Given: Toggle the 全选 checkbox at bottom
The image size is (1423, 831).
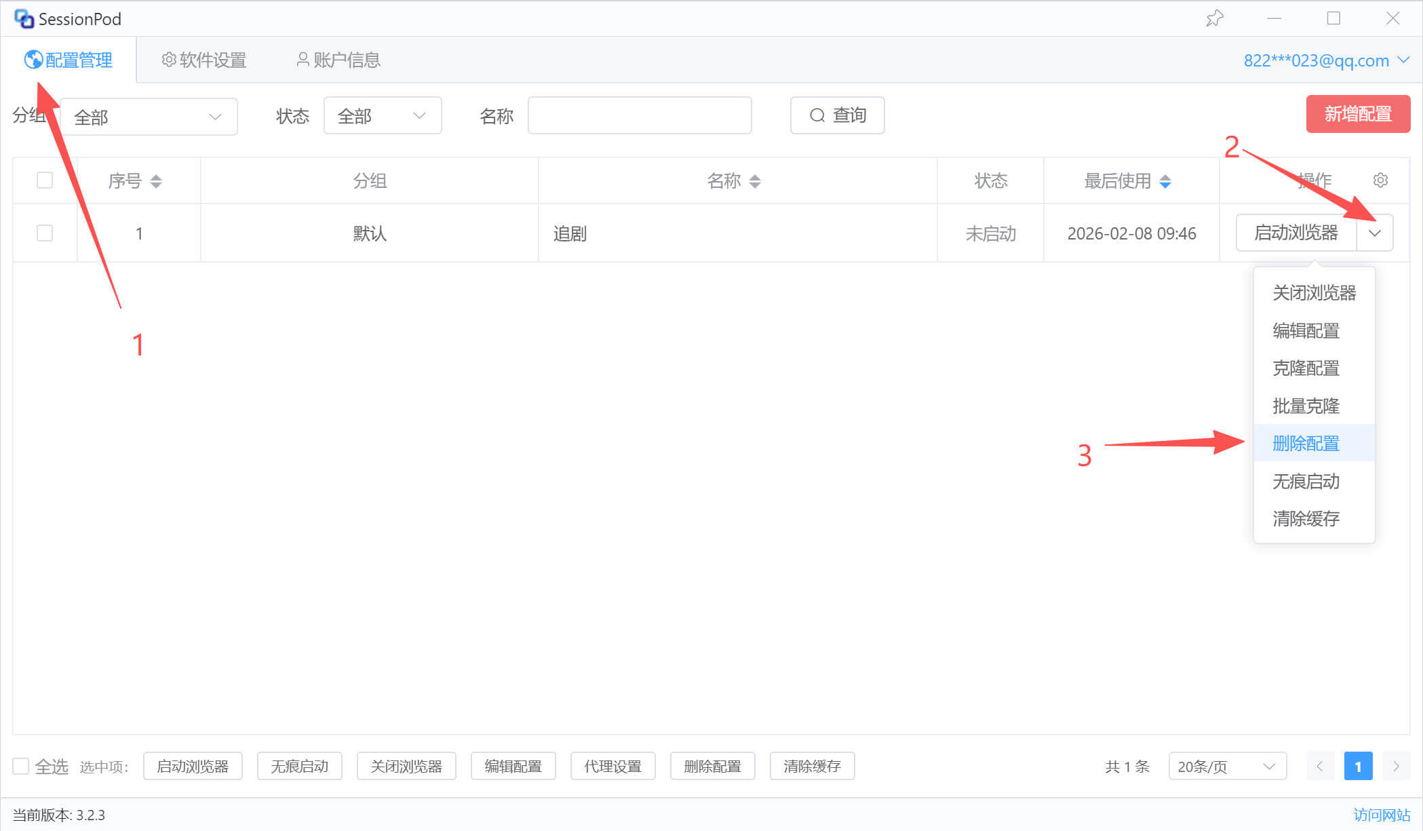Looking at the screenshot, I should pyautogui.click(x=21, y=767).
